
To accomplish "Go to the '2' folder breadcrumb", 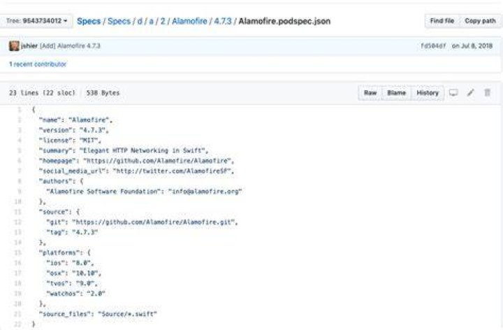I will [x=163, y=21].
